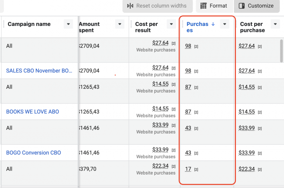Image resolution: width=284 pixels, height=188 pixels.
Task: Expand the Amount spent column dropdown
Action: pos(120,24)
